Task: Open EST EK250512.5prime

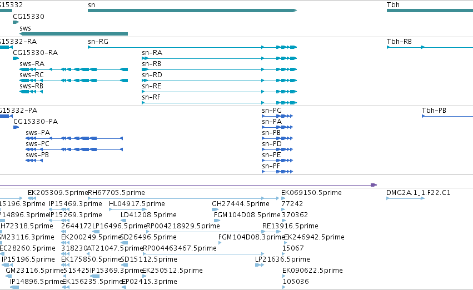Action: tap(172, 271)
